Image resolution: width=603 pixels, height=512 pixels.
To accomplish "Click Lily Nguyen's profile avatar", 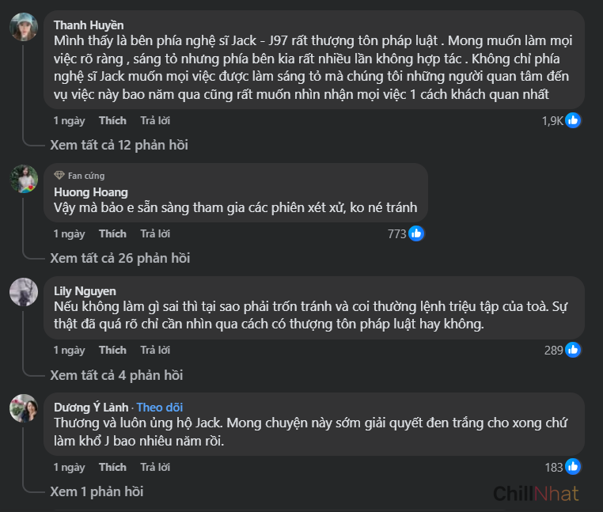I will pyautogui.click(x=24, y=292).
